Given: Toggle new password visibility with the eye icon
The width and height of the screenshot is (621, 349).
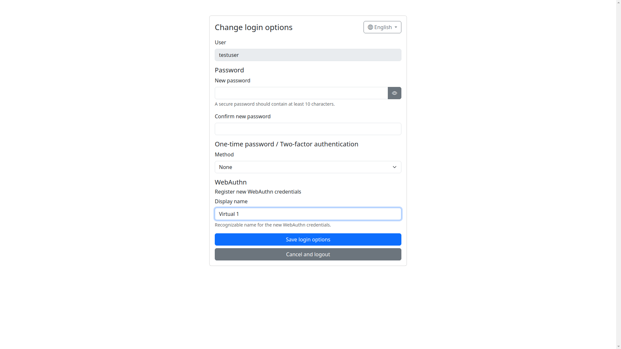Looking at the screenshot, I should click(394, 93).
